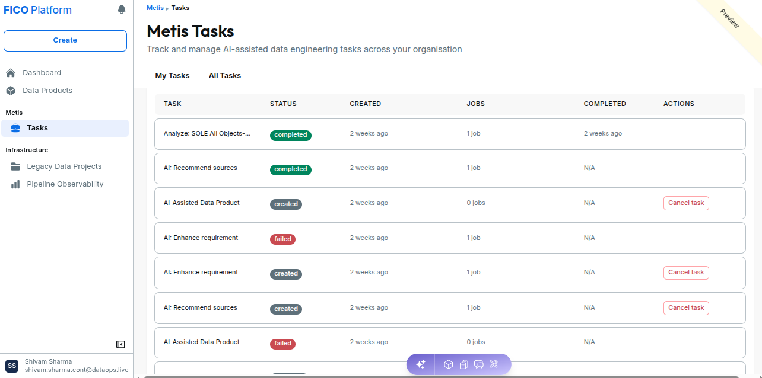
Task: Open the chat bubbles icon in the floating toolbar
Action: point(479,364)
